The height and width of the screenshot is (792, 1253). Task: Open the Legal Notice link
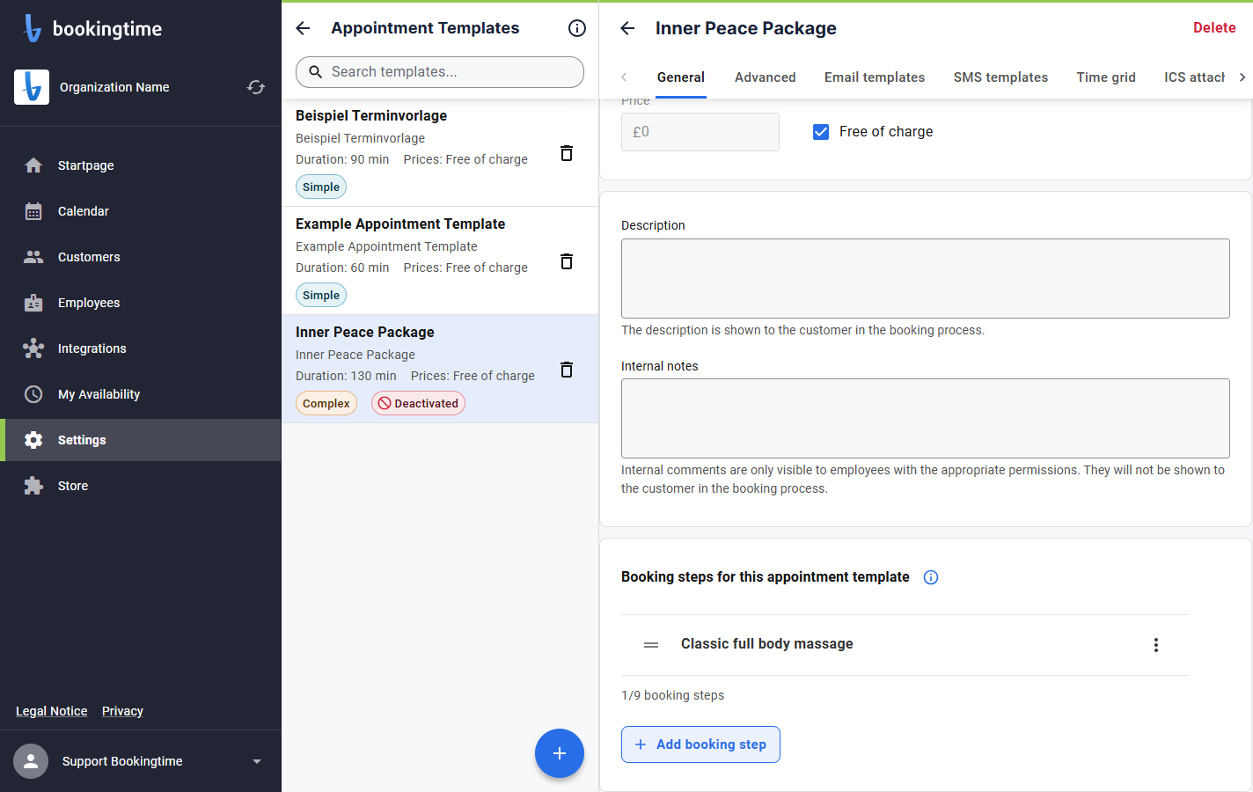point(52,711)
